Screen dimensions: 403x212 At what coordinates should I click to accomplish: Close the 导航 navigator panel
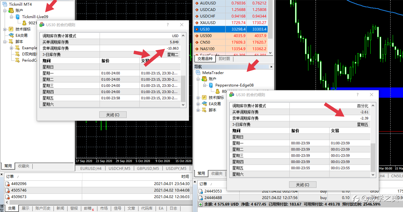tap(271, 67)
